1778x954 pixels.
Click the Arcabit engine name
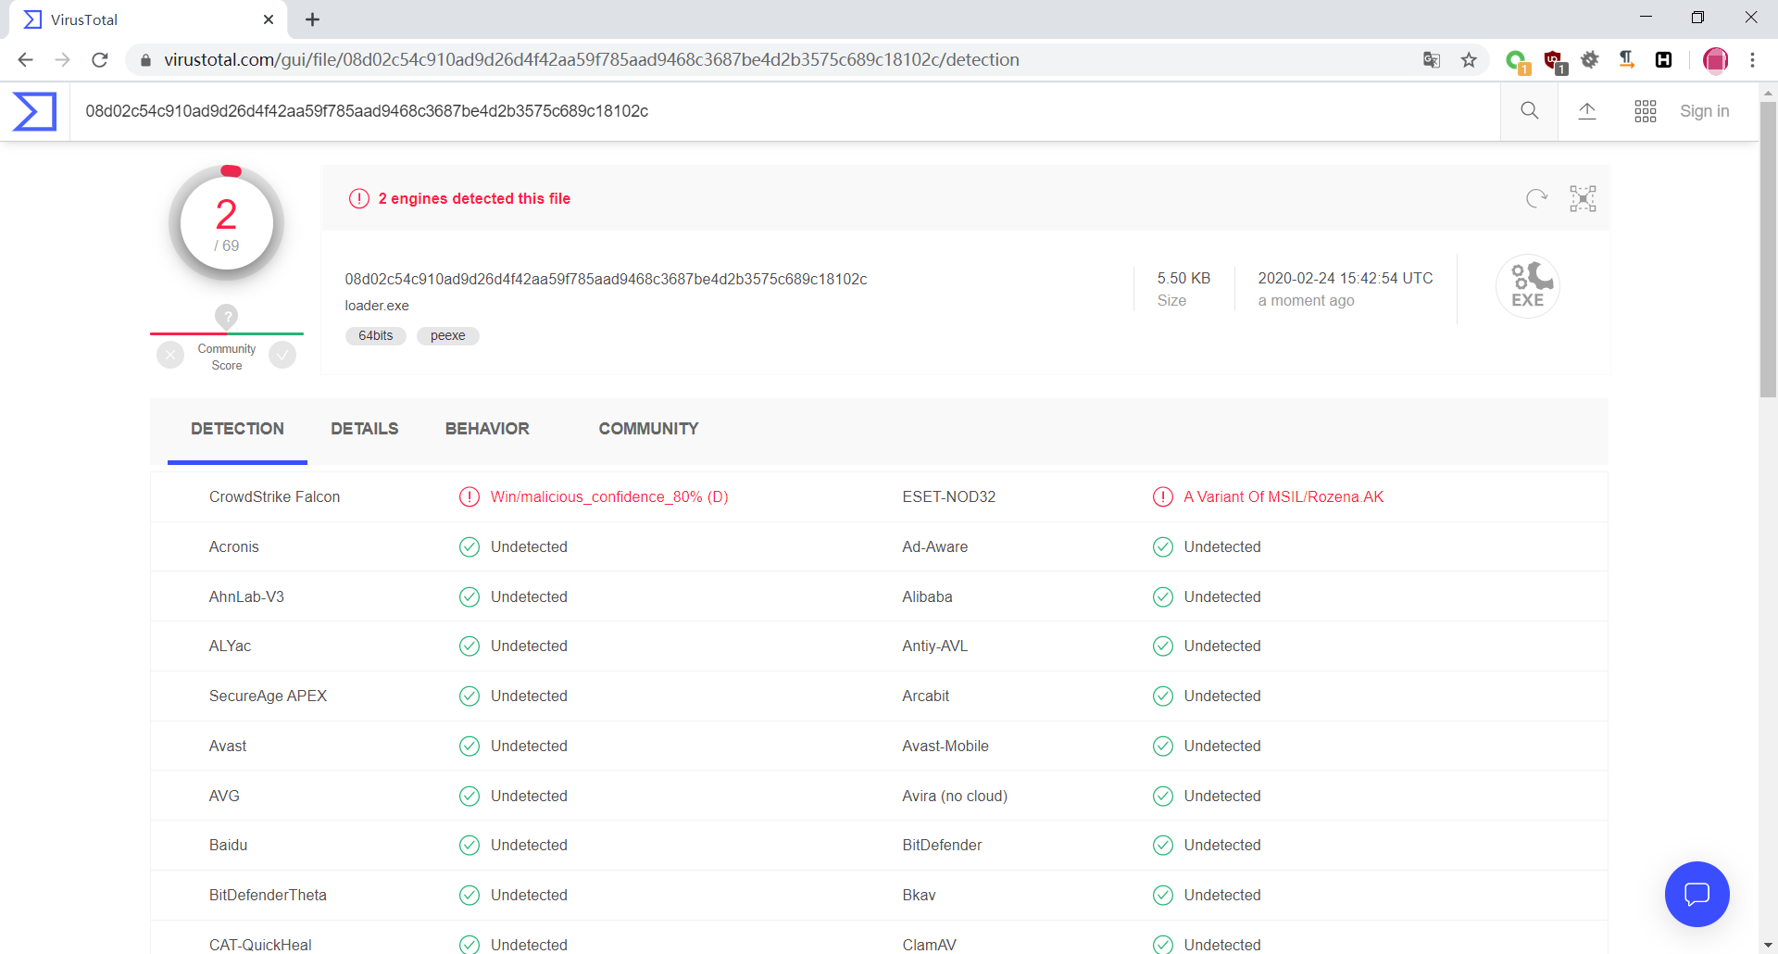925,697
